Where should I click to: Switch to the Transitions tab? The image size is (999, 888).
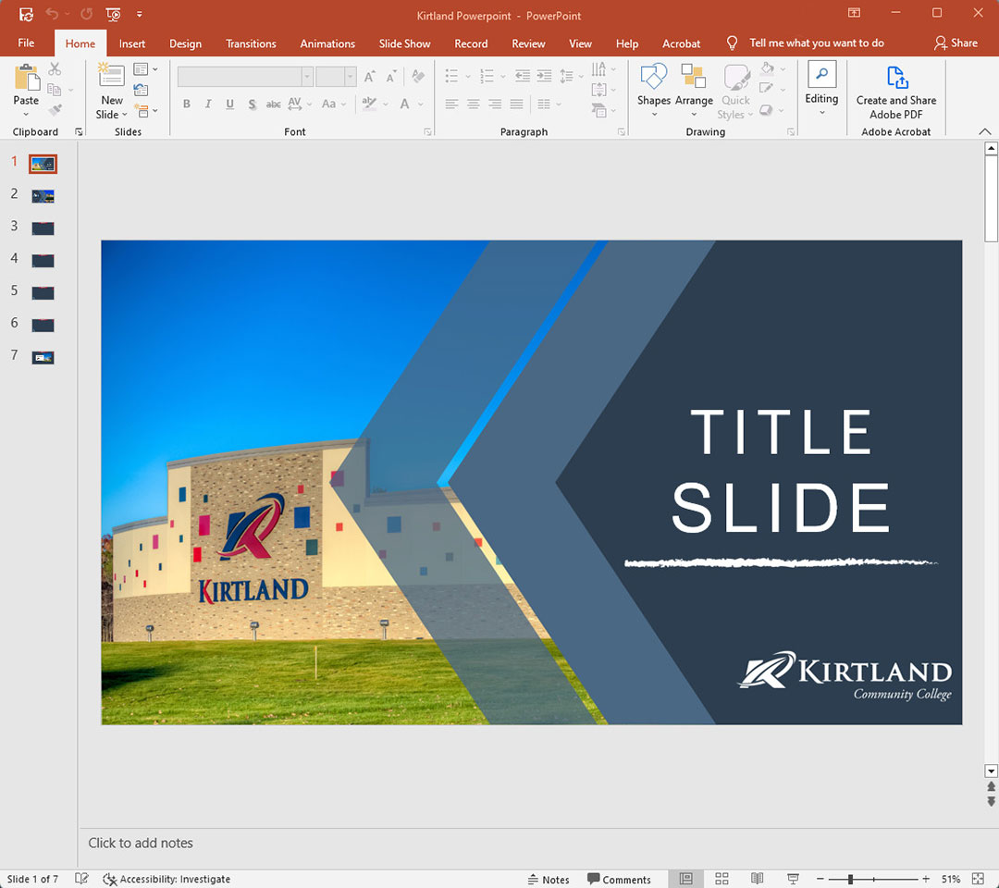click(x=251, y=43)
